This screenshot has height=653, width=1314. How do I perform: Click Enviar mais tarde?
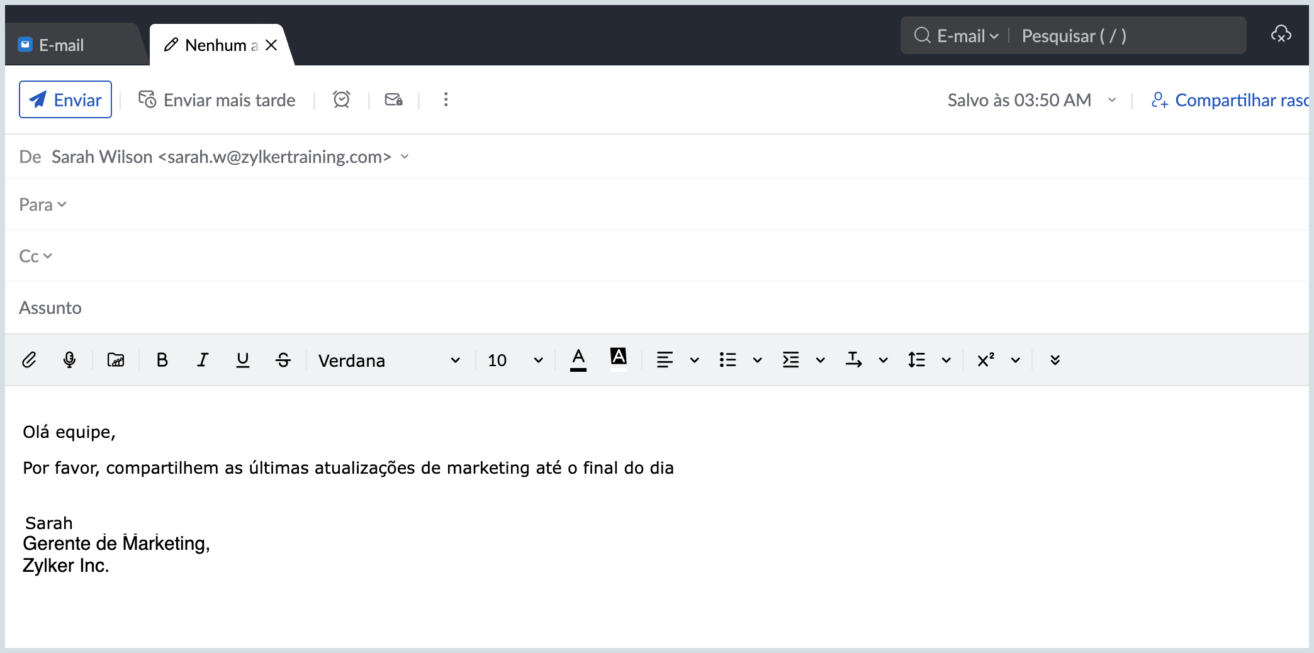click(x=217, y=100)
